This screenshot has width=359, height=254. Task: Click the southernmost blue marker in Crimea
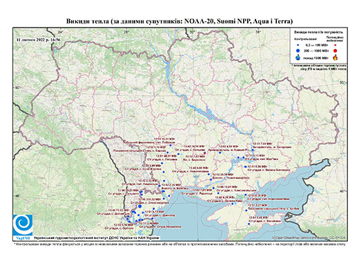[249, 224]
